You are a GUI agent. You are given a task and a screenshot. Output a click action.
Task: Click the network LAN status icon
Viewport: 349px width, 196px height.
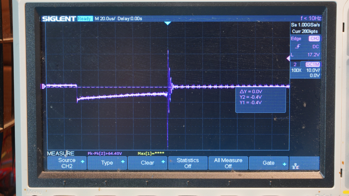pyautogui.click(x=295, y=166)
